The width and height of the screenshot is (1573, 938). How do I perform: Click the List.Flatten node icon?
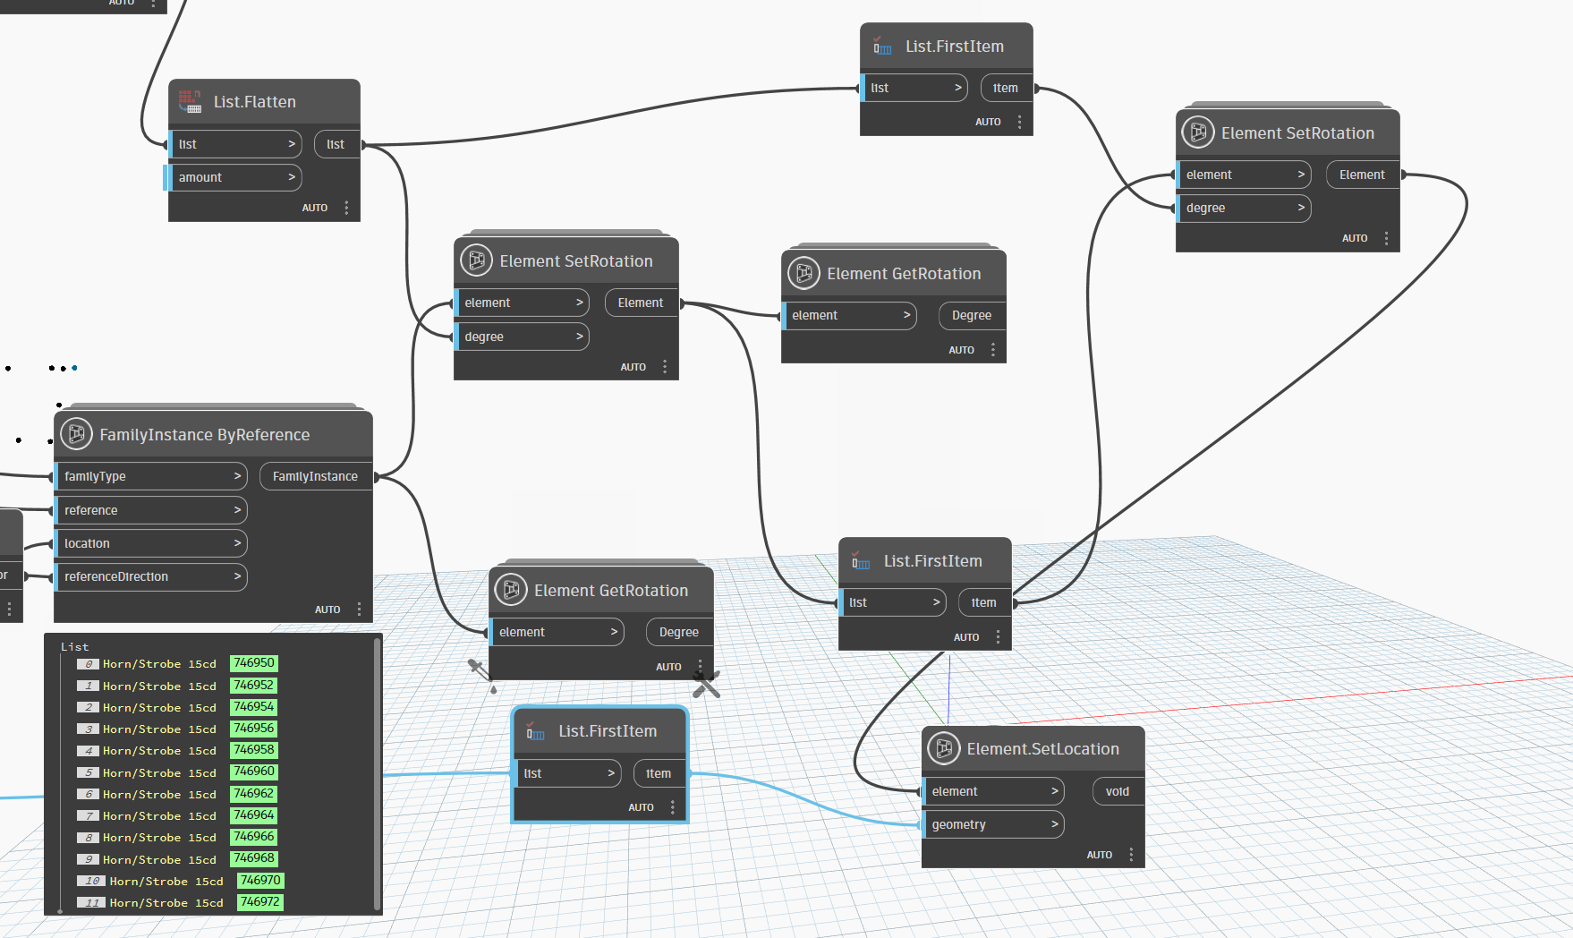(x=190, y=101)
